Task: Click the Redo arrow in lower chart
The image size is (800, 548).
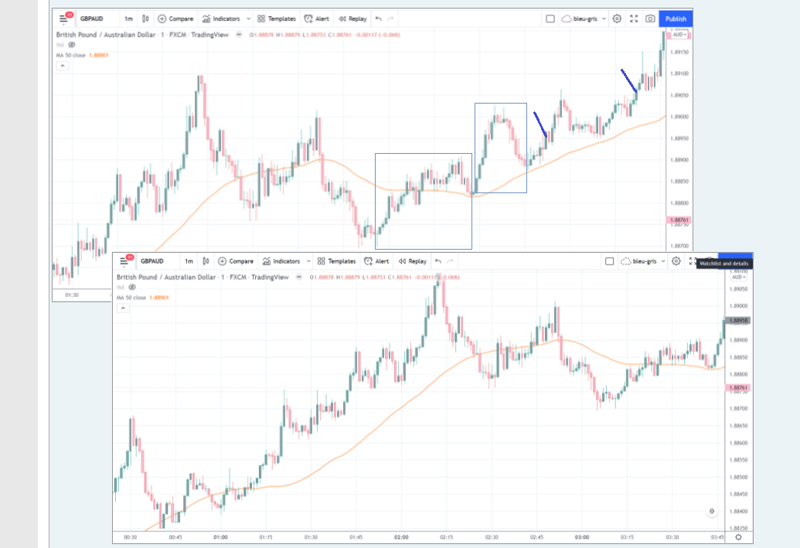Action: 451,261
